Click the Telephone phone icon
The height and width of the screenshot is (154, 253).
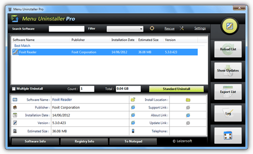(x=133, y=131)
